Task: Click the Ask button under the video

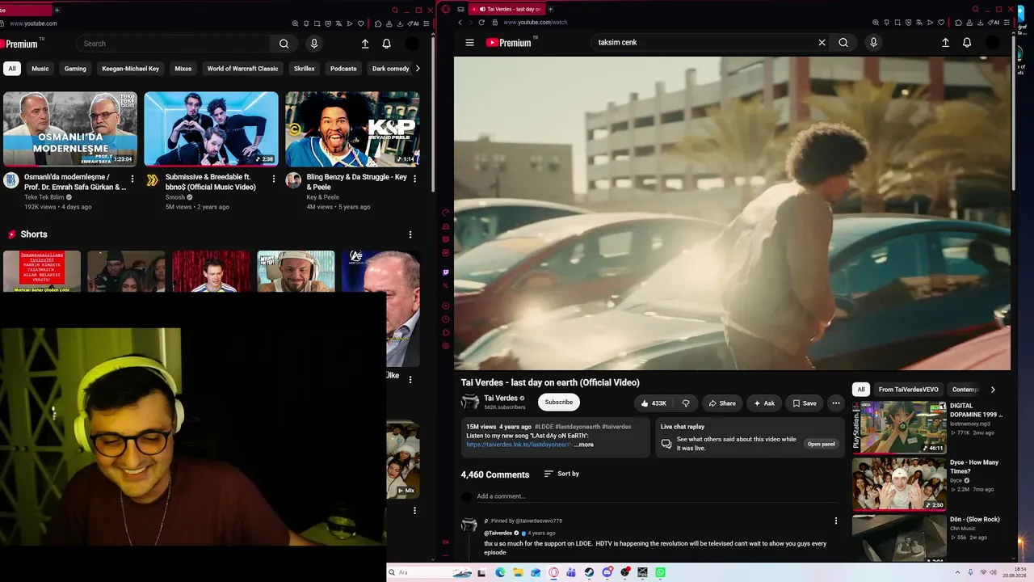Action: (764, 403)
